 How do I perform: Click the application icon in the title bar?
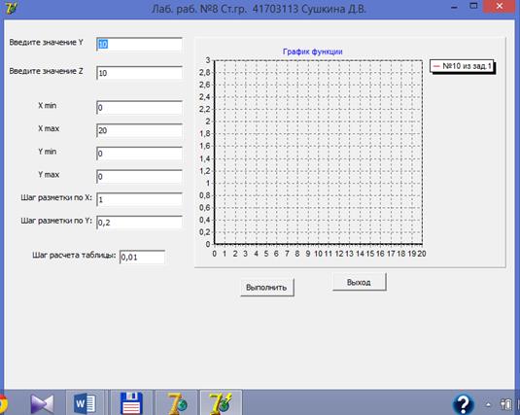pos(11,8)
